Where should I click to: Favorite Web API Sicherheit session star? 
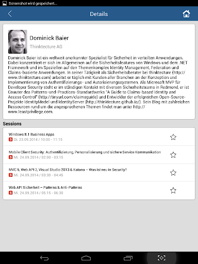point(173,190)
